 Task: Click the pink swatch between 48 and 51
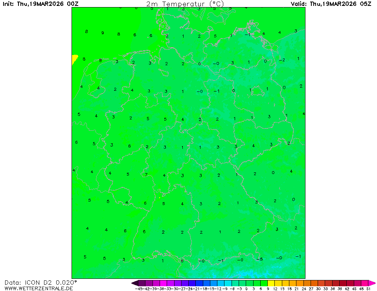tap(364, 283)
